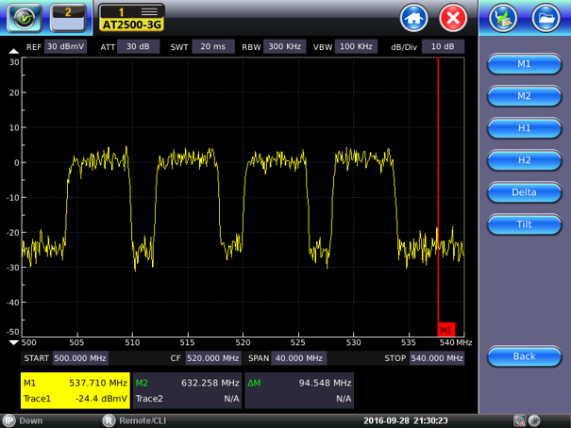
Task: Open the file folder icon
Action: tap(545, 17)
